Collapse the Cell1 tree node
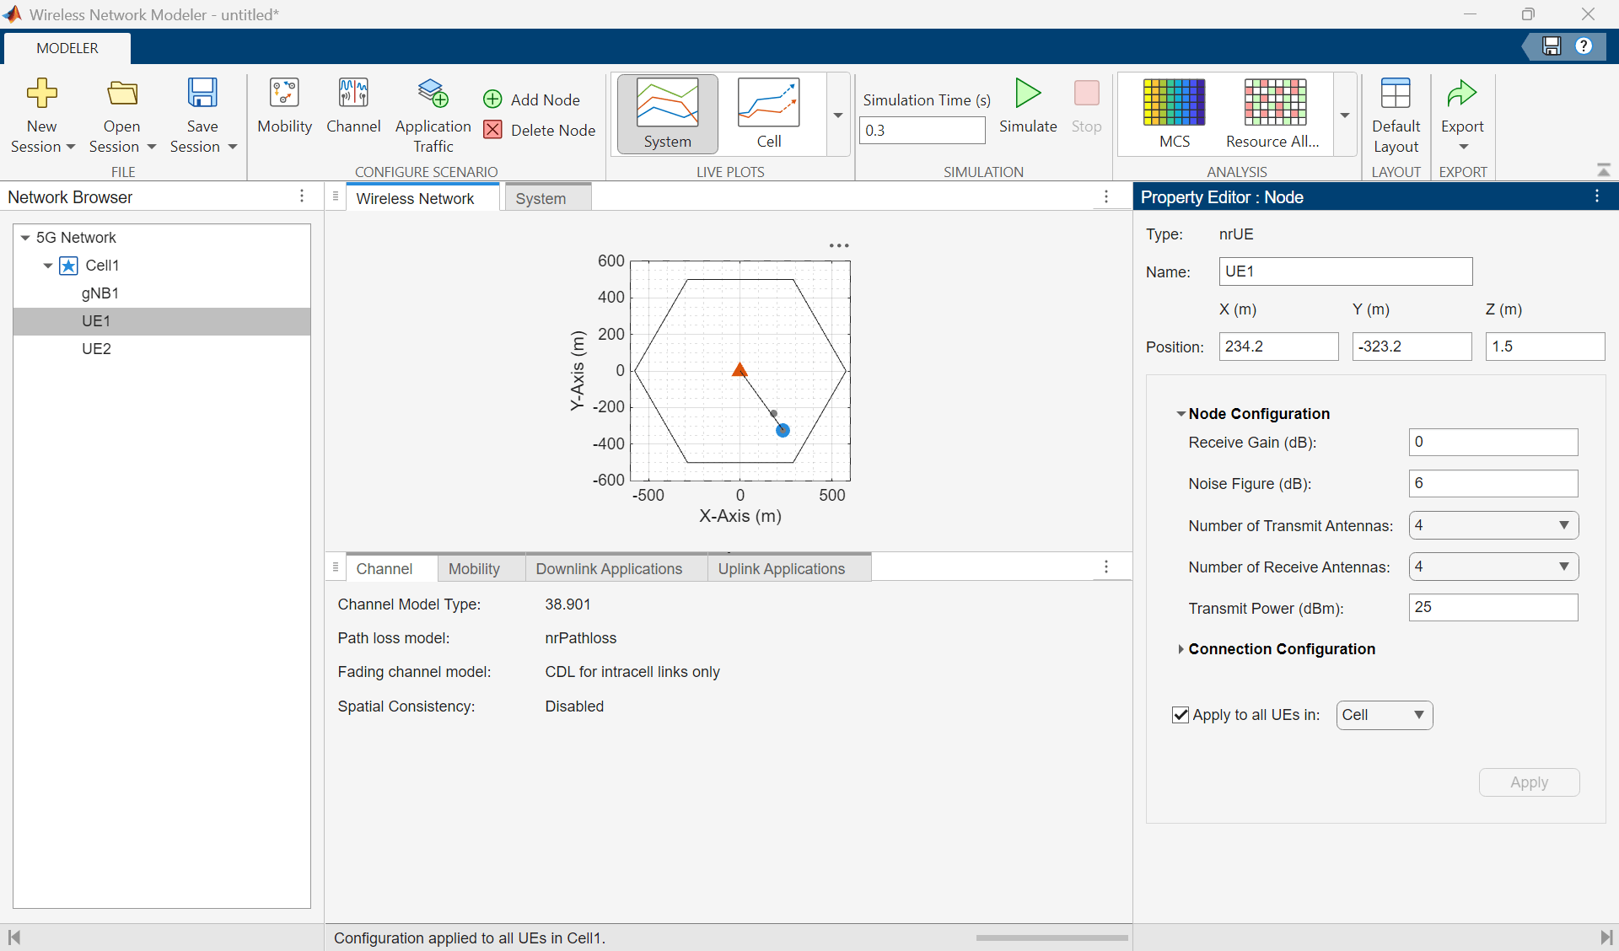Viewport: 1619px width, 951px height. coord(48,266)
